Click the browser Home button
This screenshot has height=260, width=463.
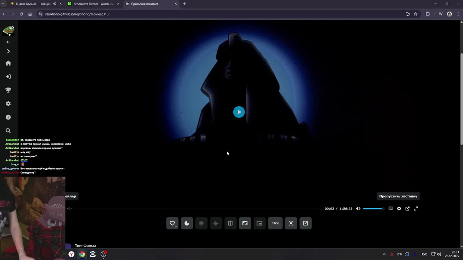click(x=30, y=14)
